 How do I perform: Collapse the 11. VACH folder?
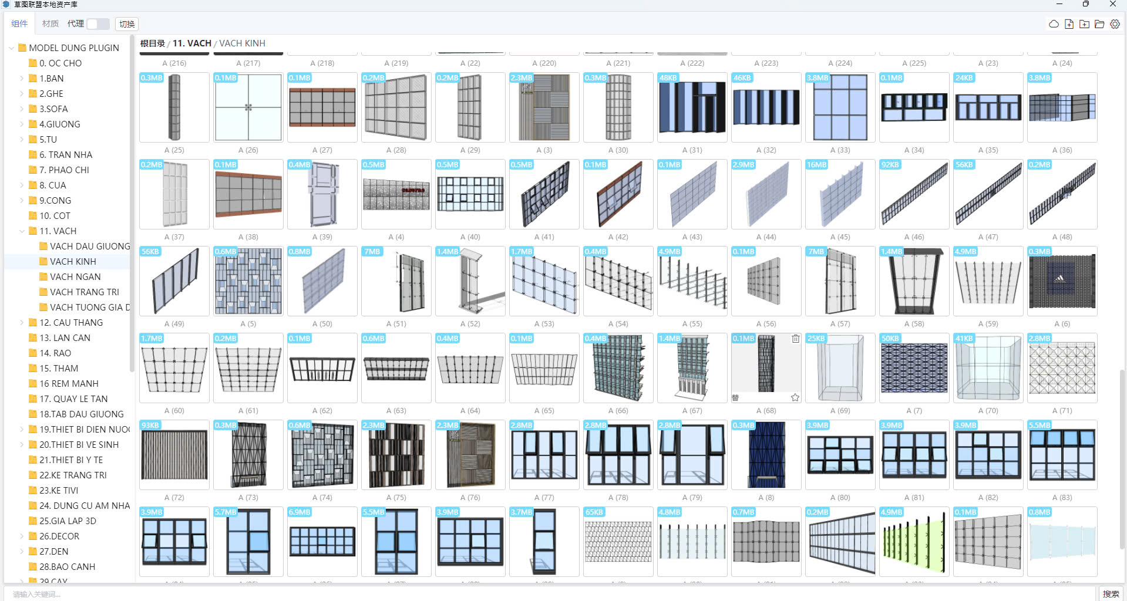coord(22,231)
